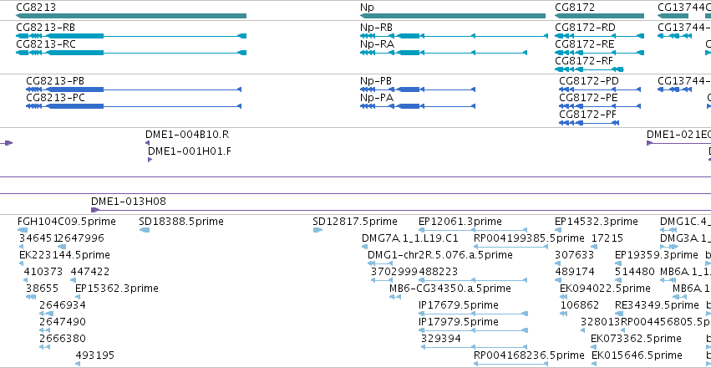Viewport: 711px width, 368px height.
Task: Click the Np-RA transcript glyph
Action: 444,53
